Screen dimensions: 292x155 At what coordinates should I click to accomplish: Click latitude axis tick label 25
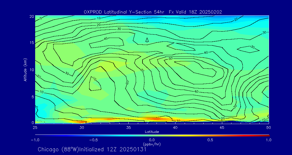(x=35, y=128)
